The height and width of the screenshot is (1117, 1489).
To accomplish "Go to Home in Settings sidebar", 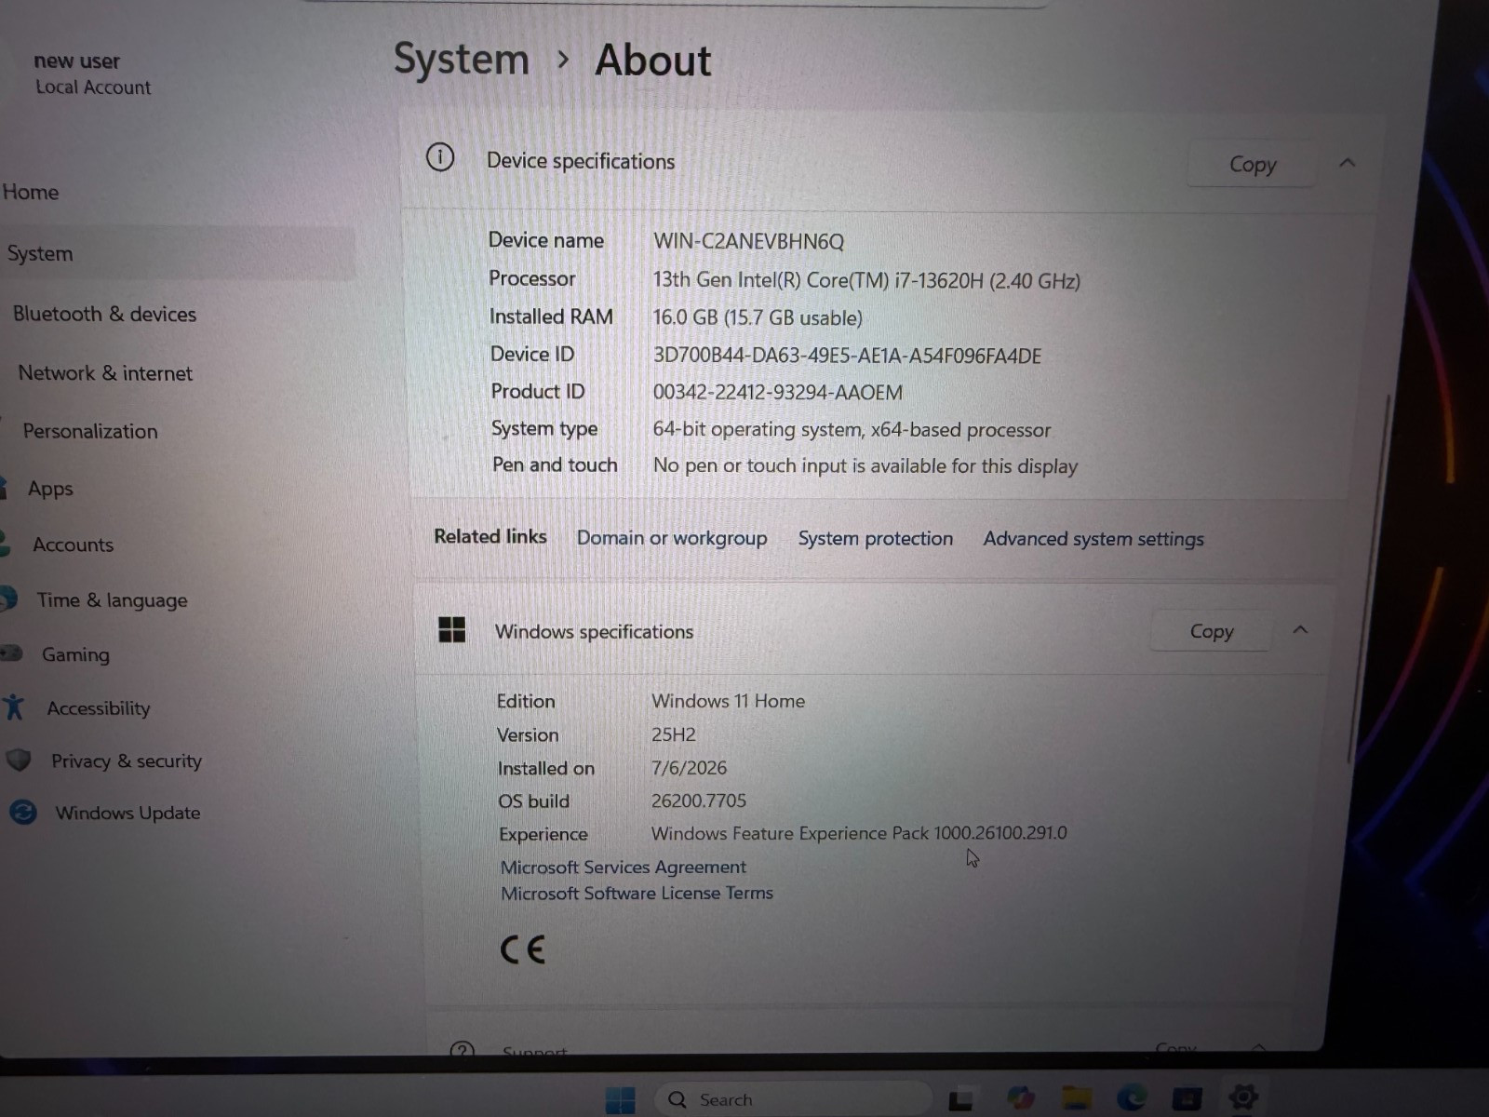I will point(31,192).
